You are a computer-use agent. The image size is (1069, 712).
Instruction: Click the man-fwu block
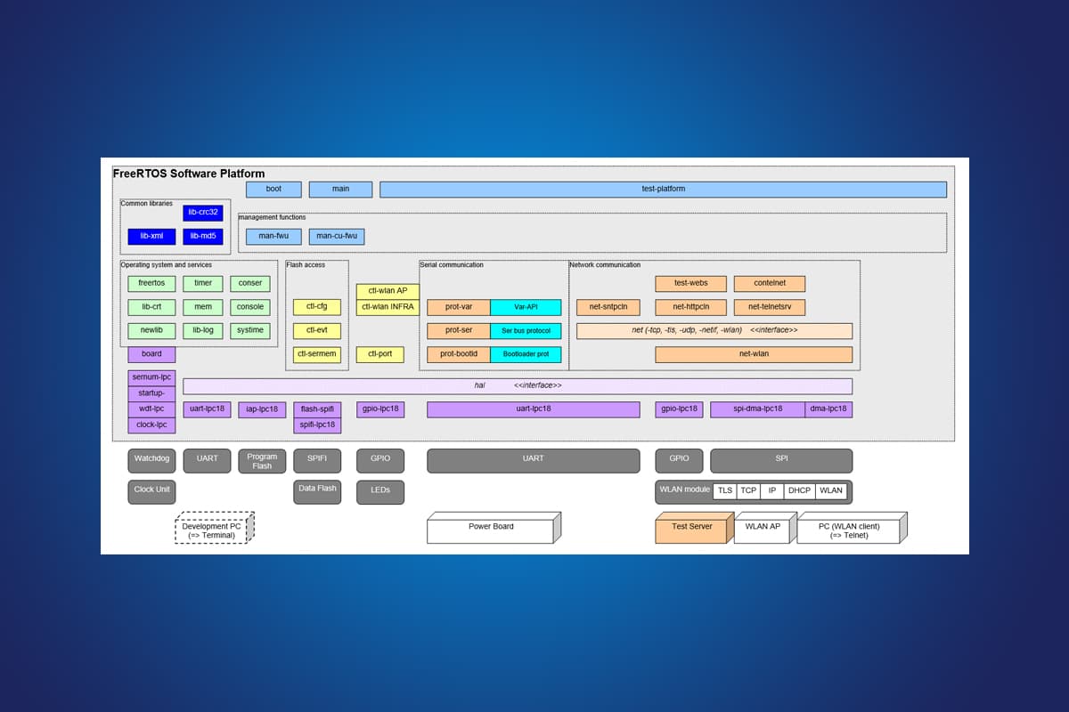click(273, 237)
